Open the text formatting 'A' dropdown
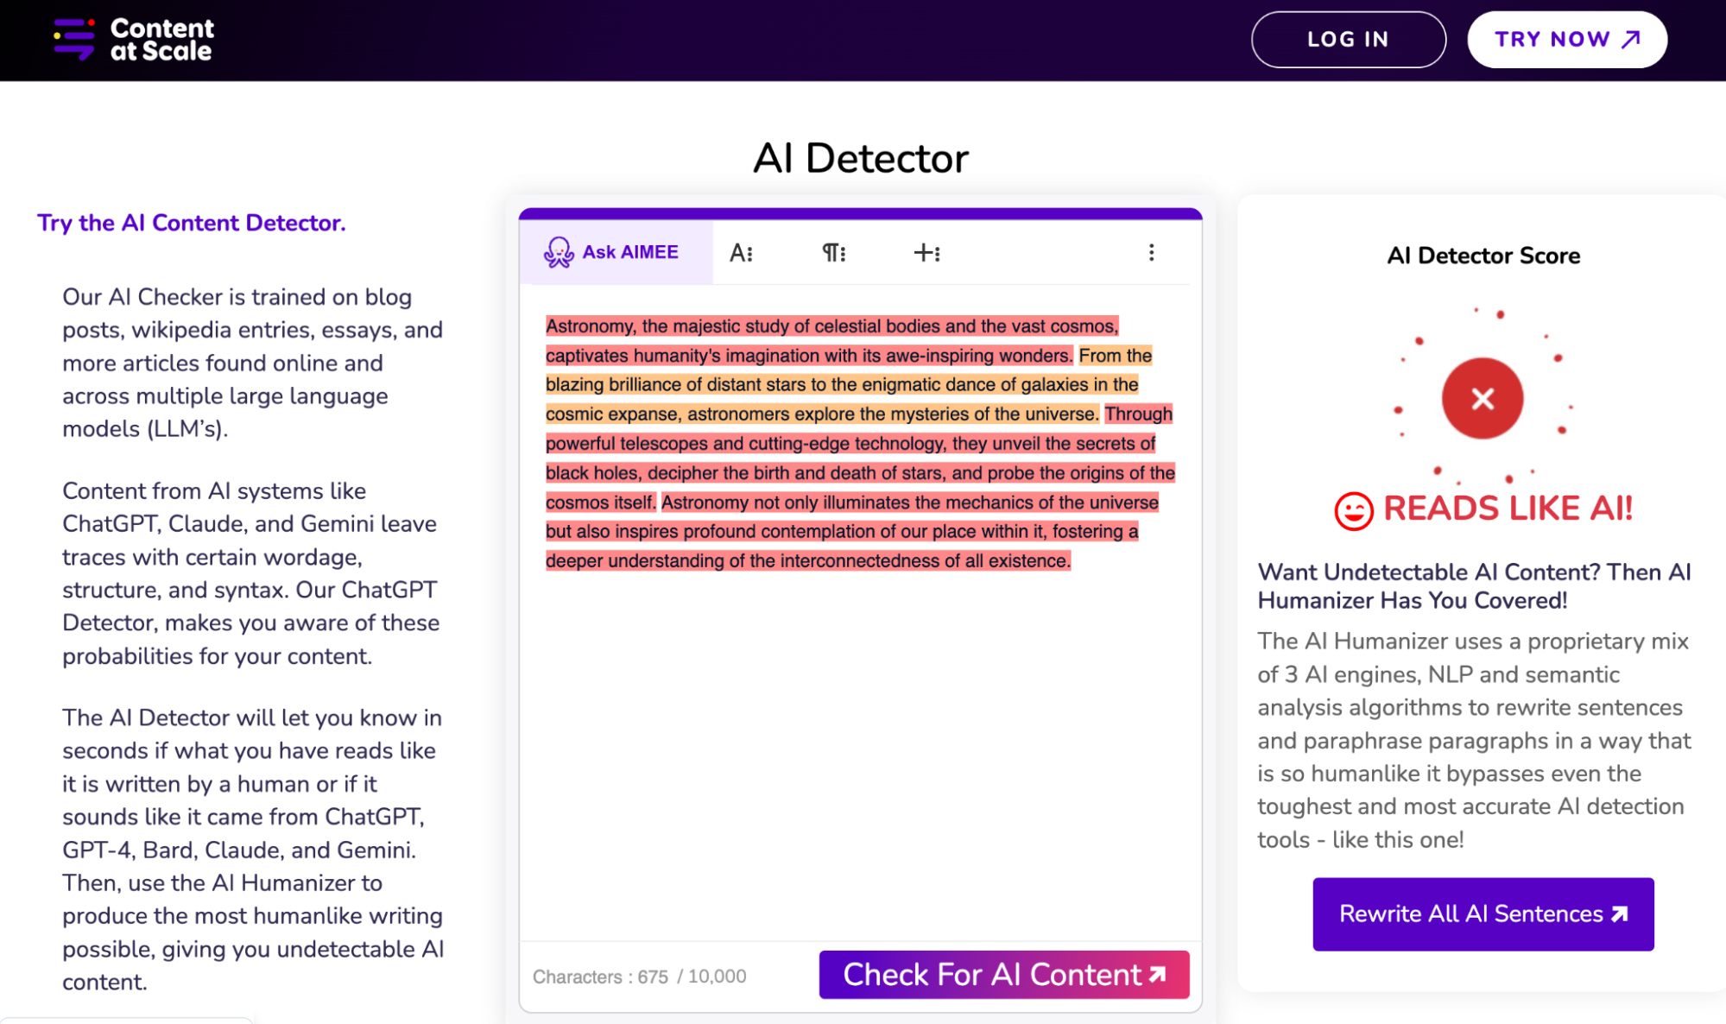Image resolution: width=1726 pixels, height=1024 pixels. pos(741,253)
